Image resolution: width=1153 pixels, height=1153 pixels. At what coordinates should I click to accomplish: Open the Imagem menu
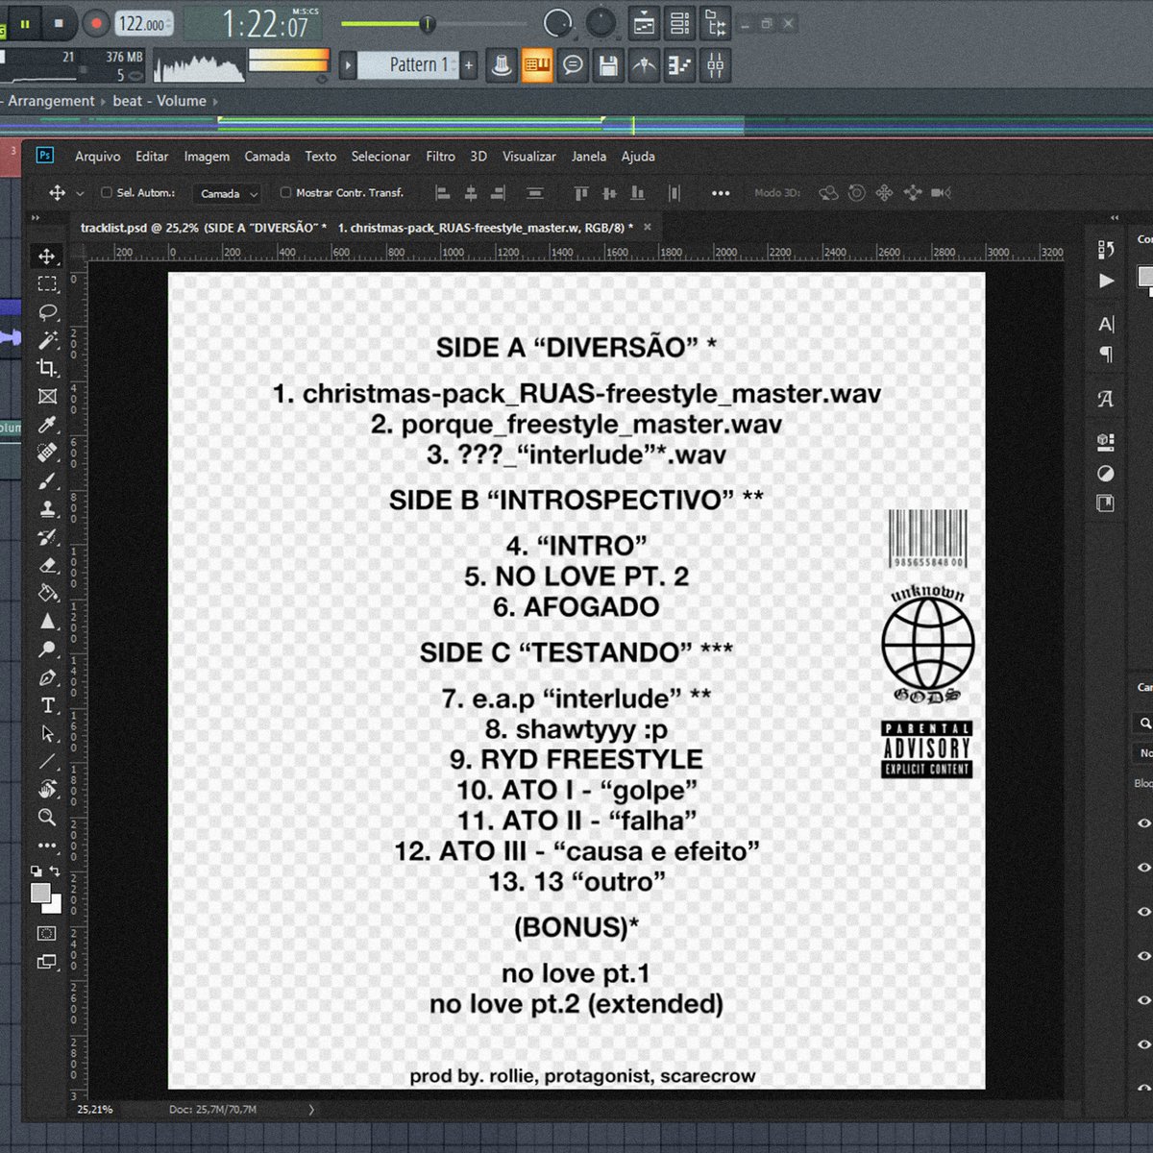[207, 156]
